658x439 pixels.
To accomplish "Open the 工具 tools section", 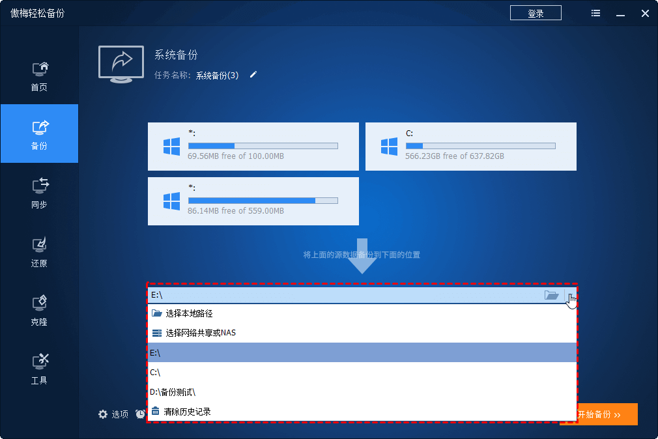I will [x=39, y=368].
